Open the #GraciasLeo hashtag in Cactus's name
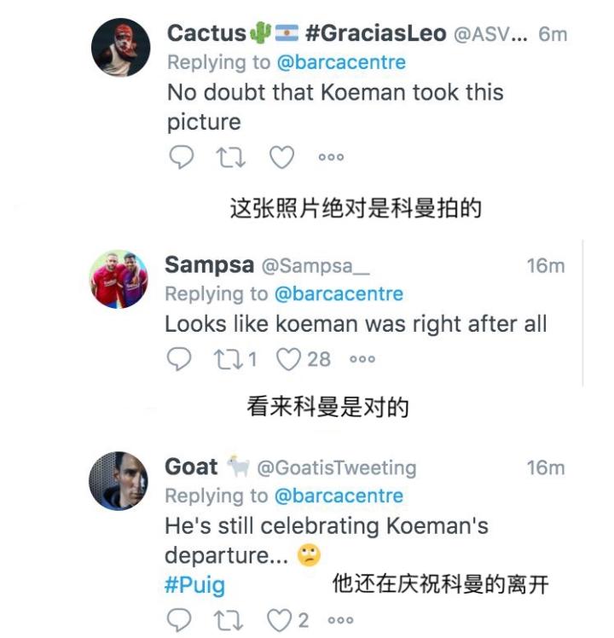The width and height of the screenshot is (614, 638). 375,33
